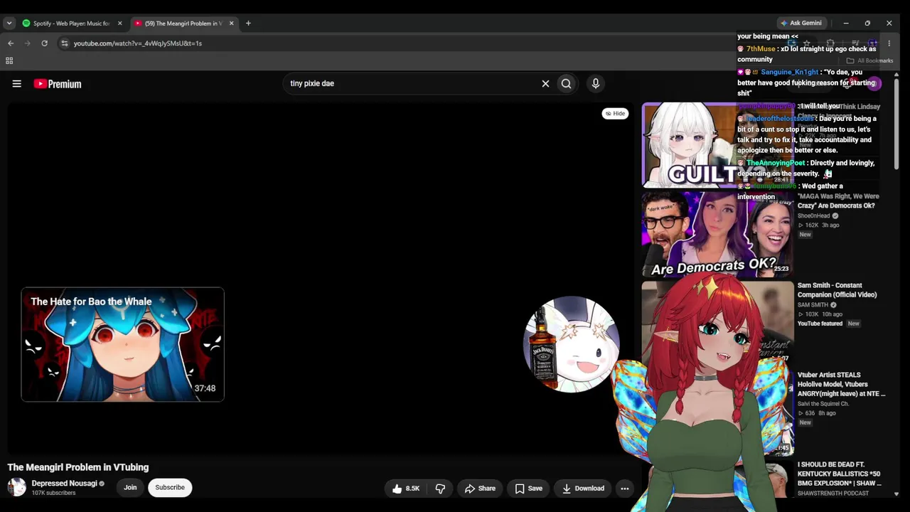The image size is (910, 512).
Task: Reload the current page
Action: (44, 43)
